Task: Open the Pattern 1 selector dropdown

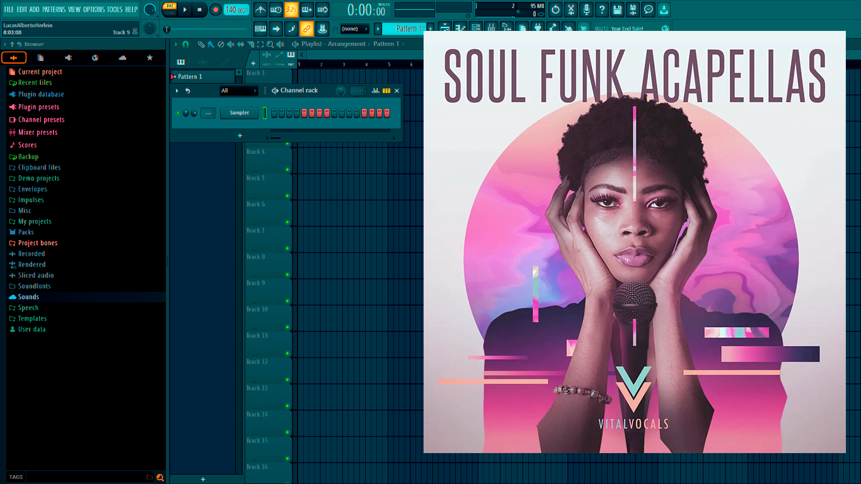Action: (405, 28)
